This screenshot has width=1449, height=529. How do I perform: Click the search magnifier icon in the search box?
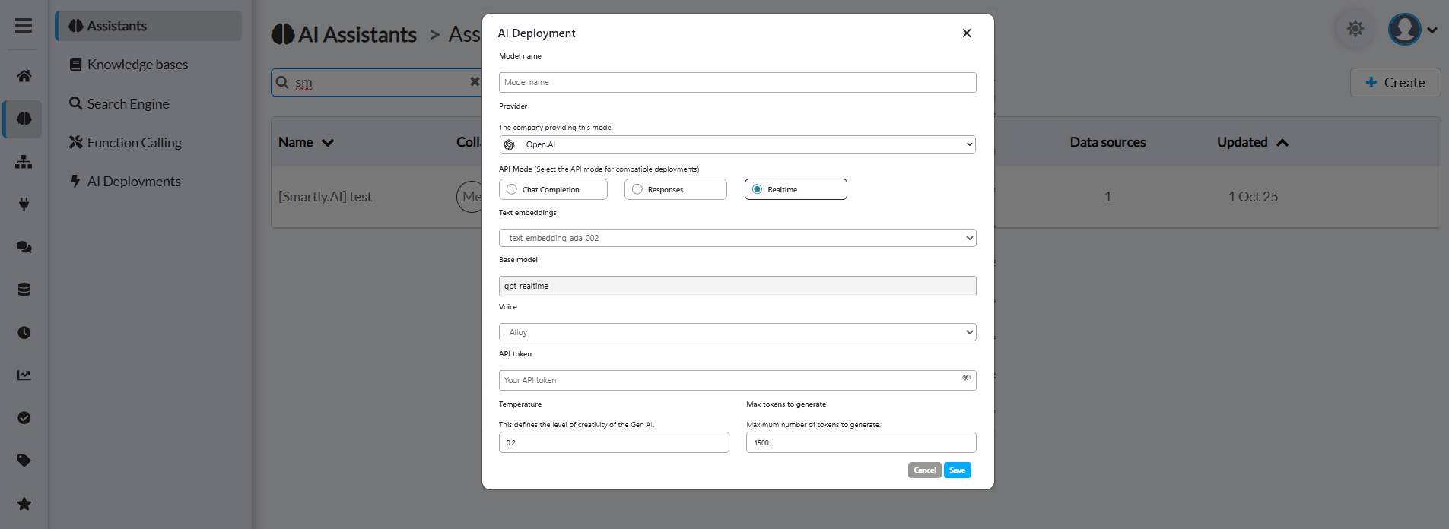282,82
